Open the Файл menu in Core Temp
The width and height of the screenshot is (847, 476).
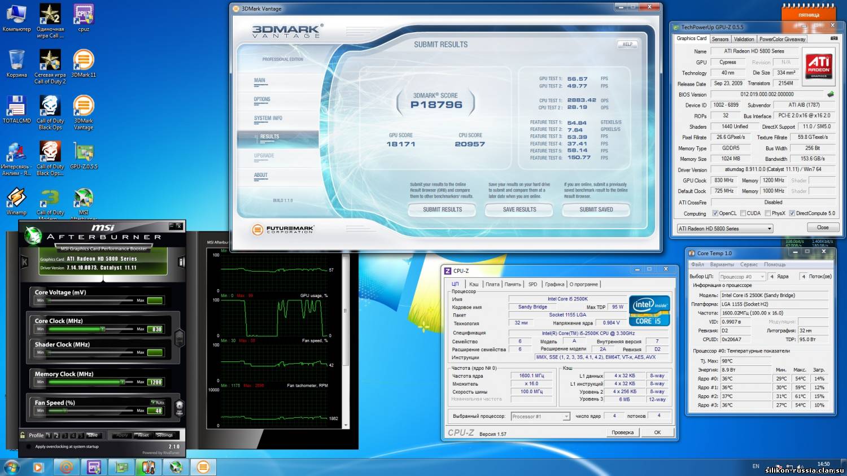[x=697, y=264]
